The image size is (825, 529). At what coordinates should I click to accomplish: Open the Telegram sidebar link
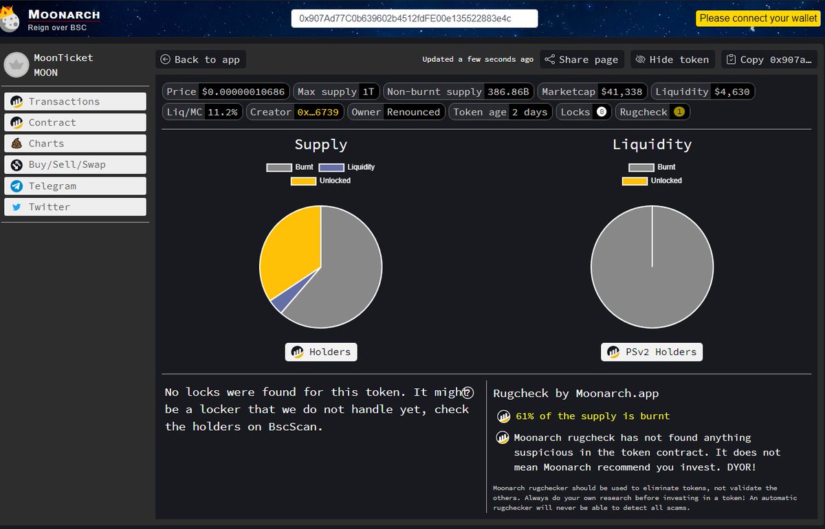[x=75, y=185]
